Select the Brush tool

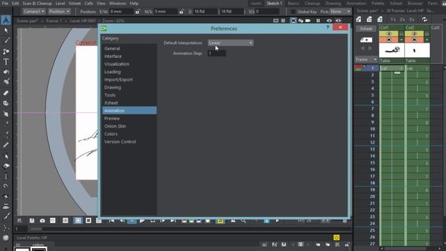6,41
